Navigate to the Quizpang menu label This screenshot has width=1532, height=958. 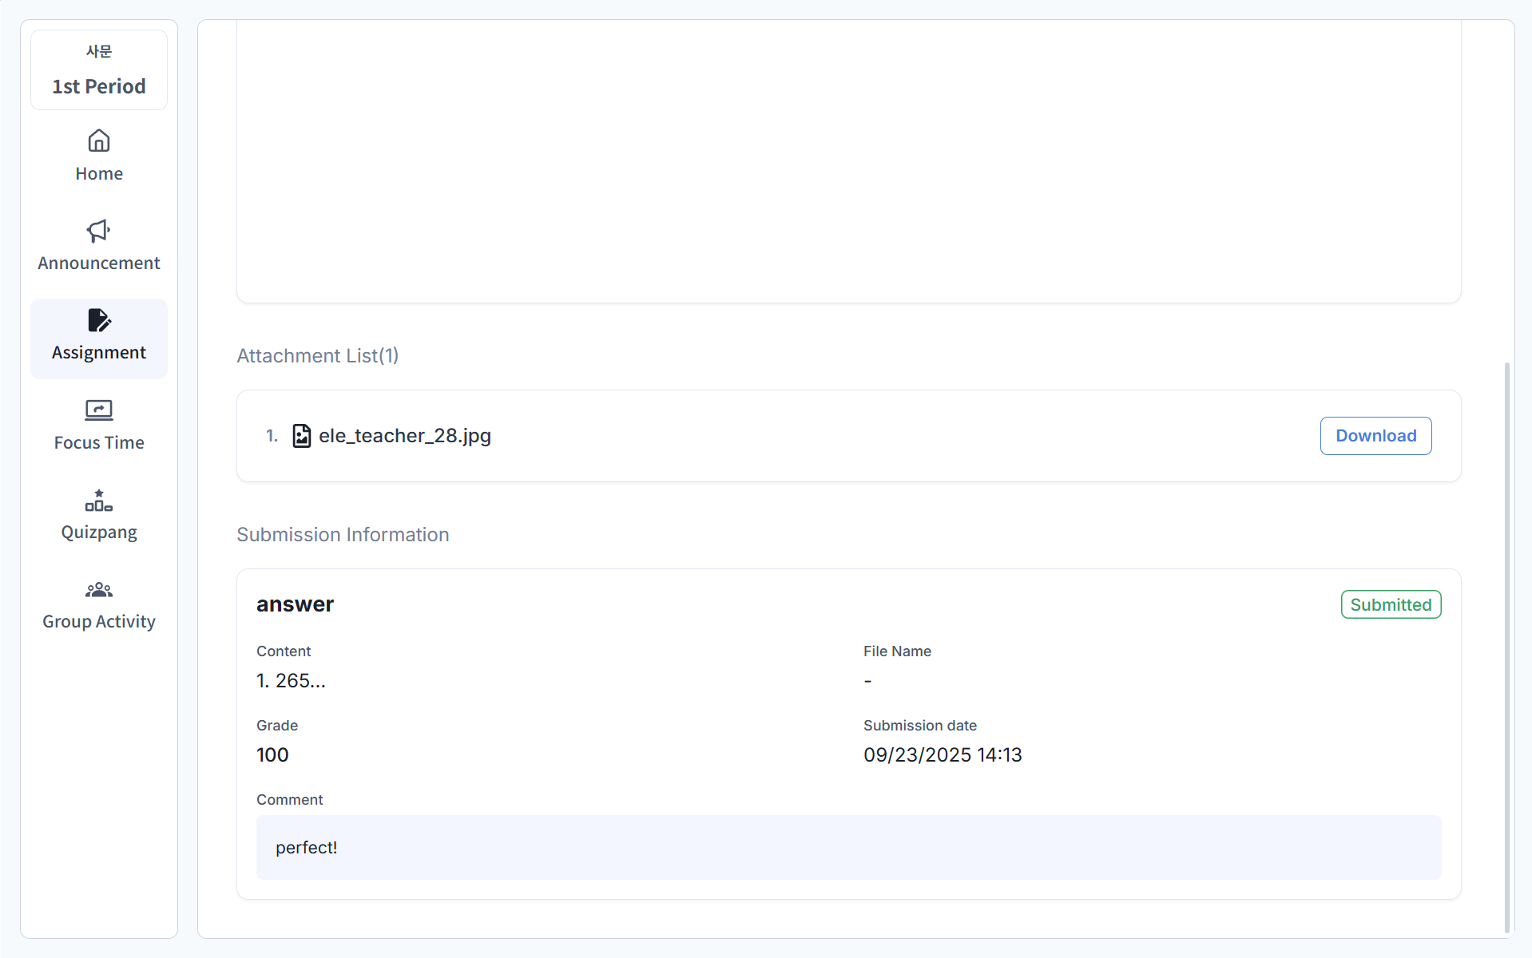click(99, 532)
